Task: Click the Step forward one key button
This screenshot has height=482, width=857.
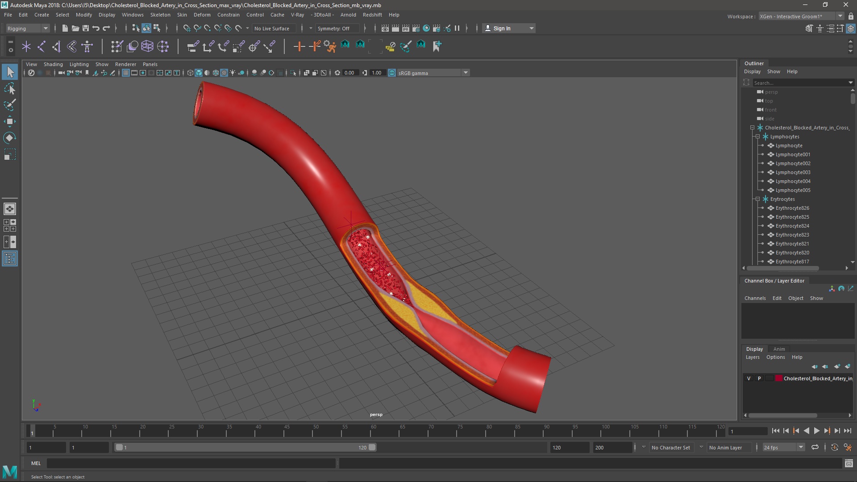Action: 827,431
